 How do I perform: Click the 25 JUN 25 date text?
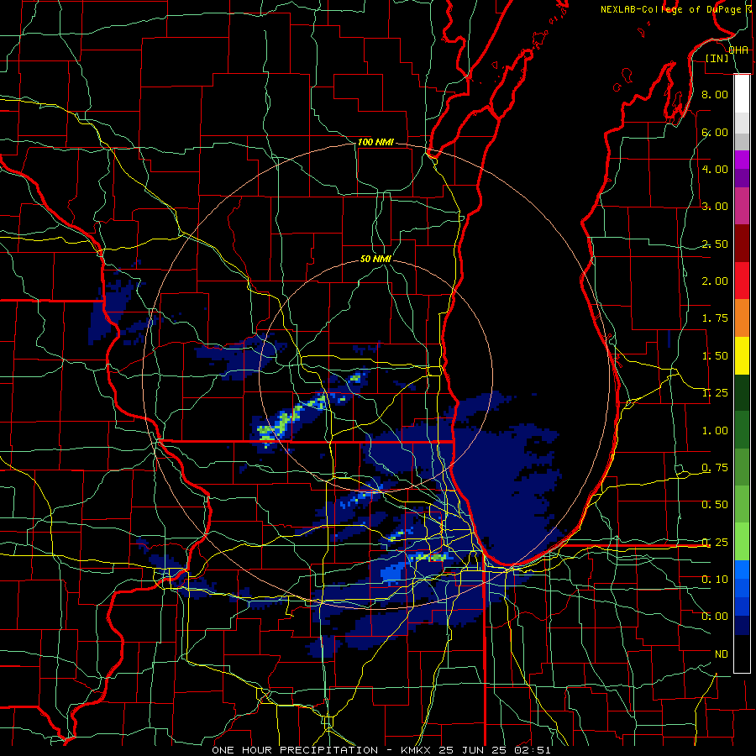pyautogui.click(x=474, y=750)
